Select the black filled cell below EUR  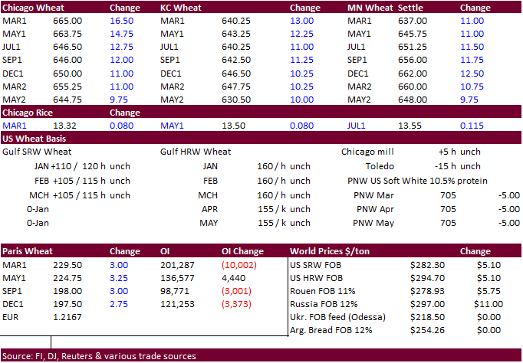tap(26, 330)
